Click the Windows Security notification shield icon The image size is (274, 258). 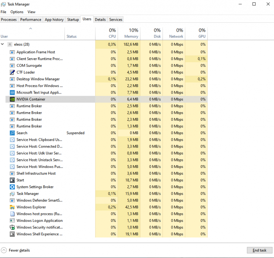pos(12,227)
